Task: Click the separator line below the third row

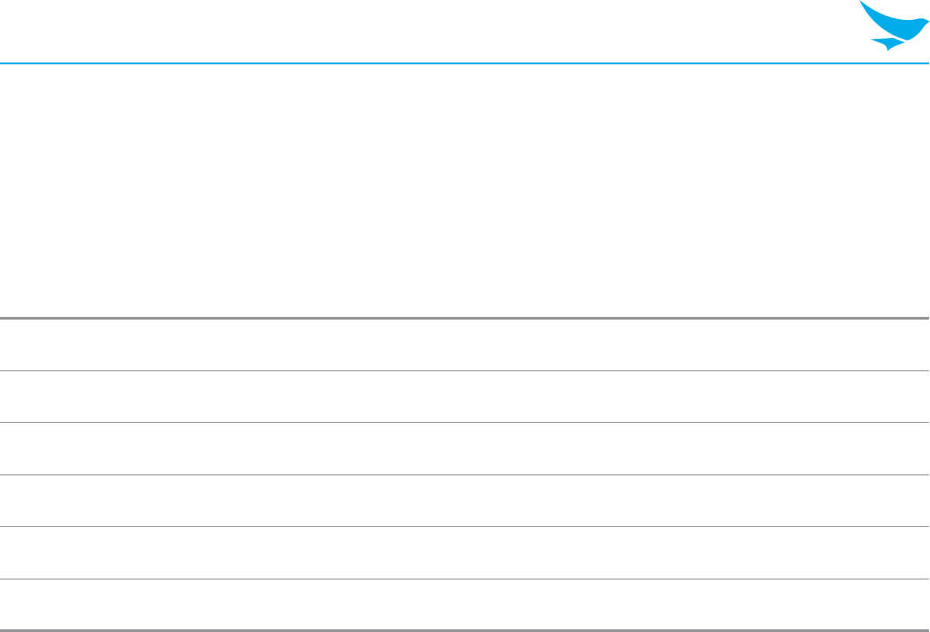Action: pyautogui.click(x=465, y=474)
